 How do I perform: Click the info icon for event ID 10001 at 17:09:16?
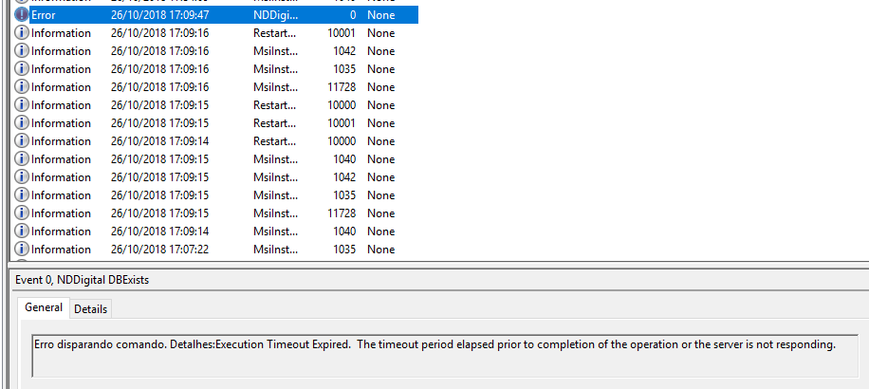tap(22, 33)
